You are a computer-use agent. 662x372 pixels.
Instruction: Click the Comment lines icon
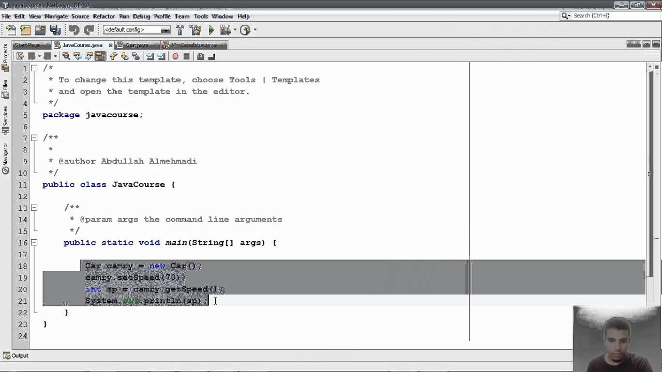[201, 56]
